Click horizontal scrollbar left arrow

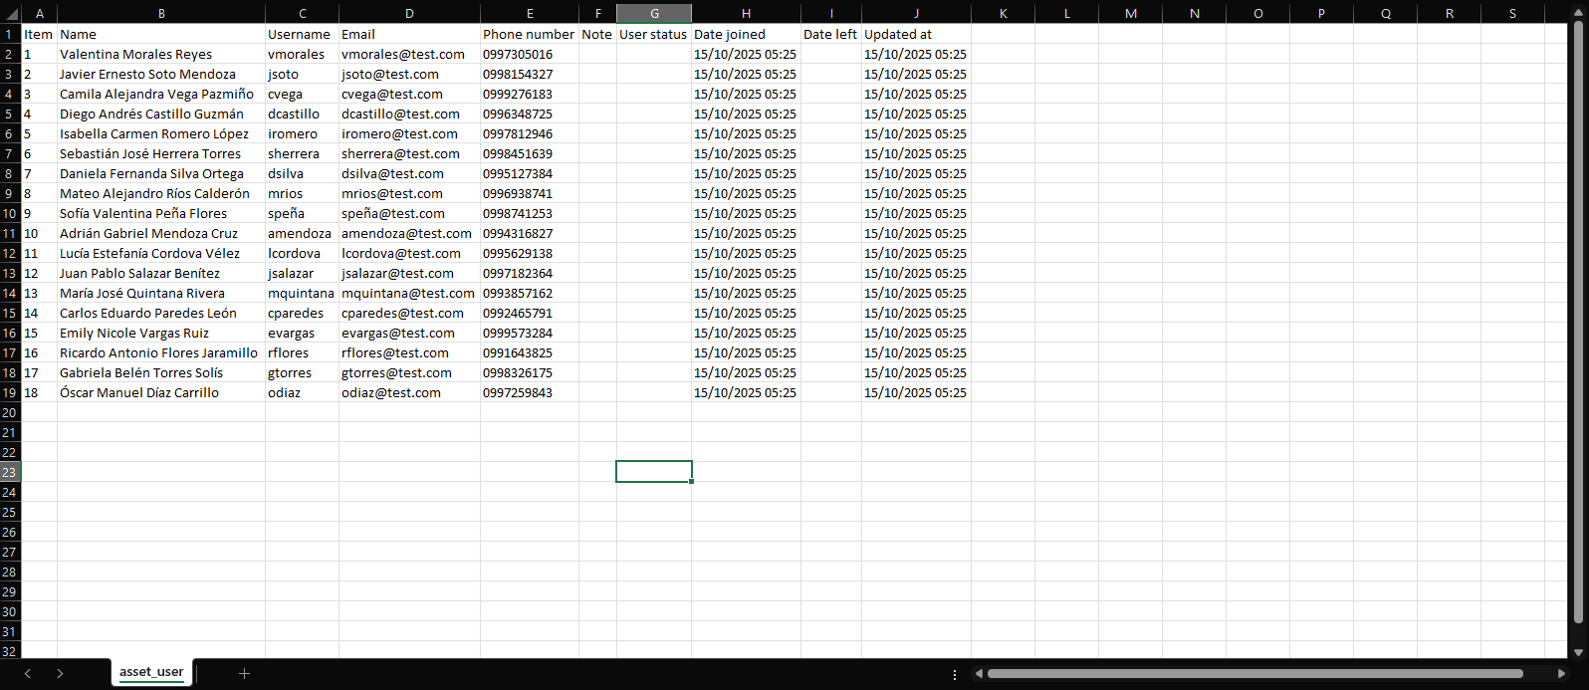pyautogui.click(x=979, y=674)
